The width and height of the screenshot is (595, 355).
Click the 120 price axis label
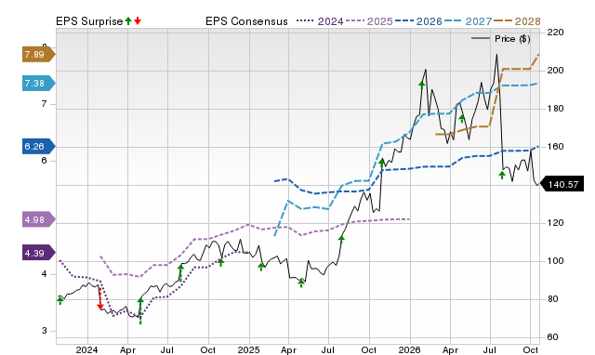pos(555,223)
